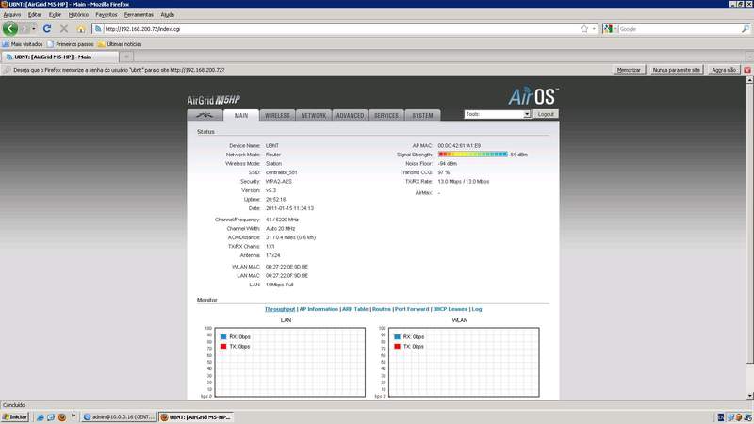Close the password notification bar
Image resolution: width=754 pixels, height=424 pixels.
[x=746, y=70]
